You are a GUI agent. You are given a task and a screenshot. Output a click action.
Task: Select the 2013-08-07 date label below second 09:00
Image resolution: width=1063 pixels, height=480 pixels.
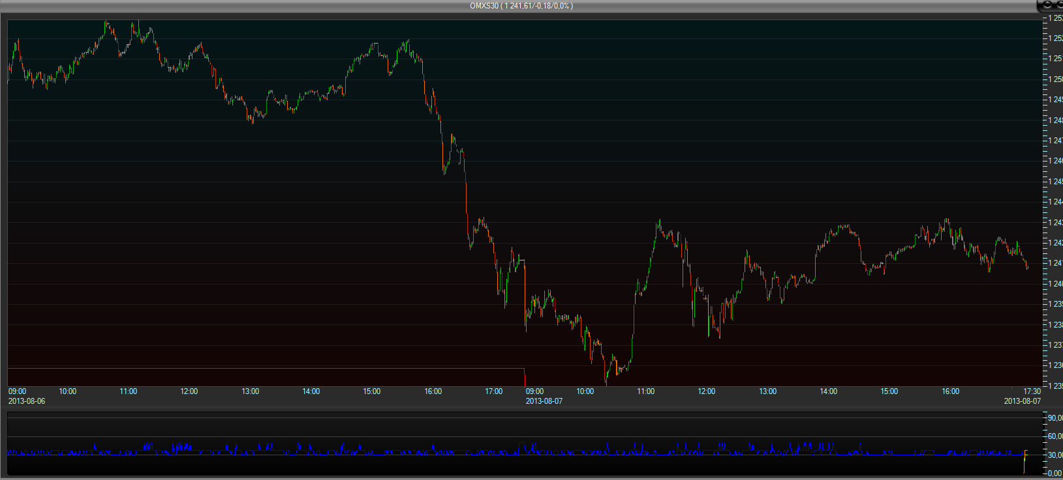pos(544,401)
